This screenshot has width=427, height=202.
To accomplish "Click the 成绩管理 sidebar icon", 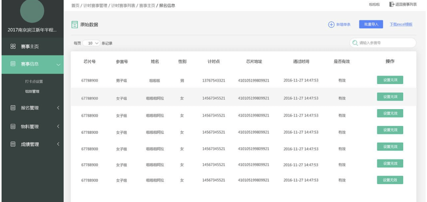I will pos(13,144).
